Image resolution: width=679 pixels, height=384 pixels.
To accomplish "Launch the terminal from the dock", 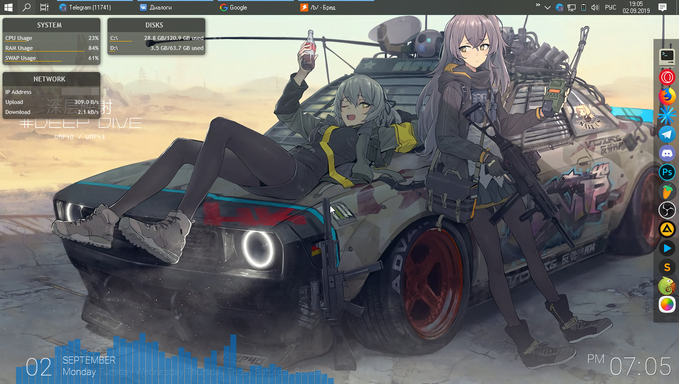I will point(667,56).
